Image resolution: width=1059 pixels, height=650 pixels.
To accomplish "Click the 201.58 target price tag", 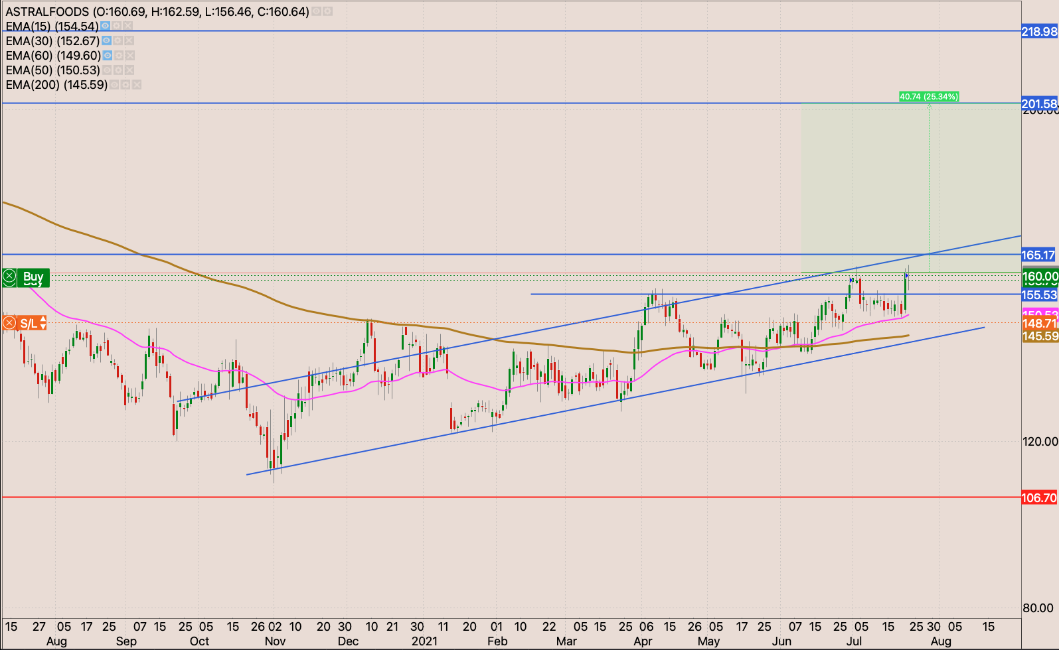I will click(x=1038, y=103).
